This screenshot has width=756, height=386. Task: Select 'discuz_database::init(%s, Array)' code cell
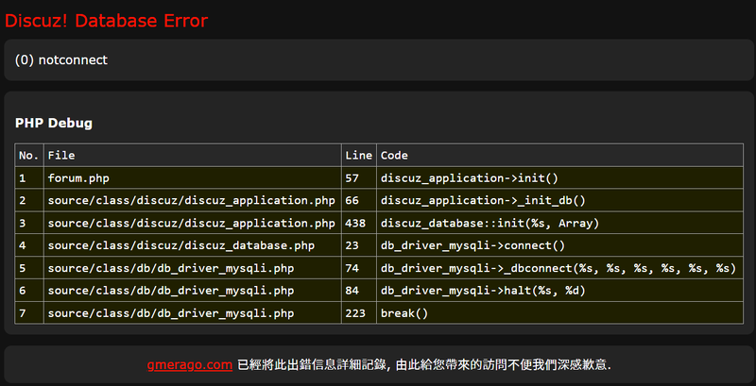(x=559, y=223)
